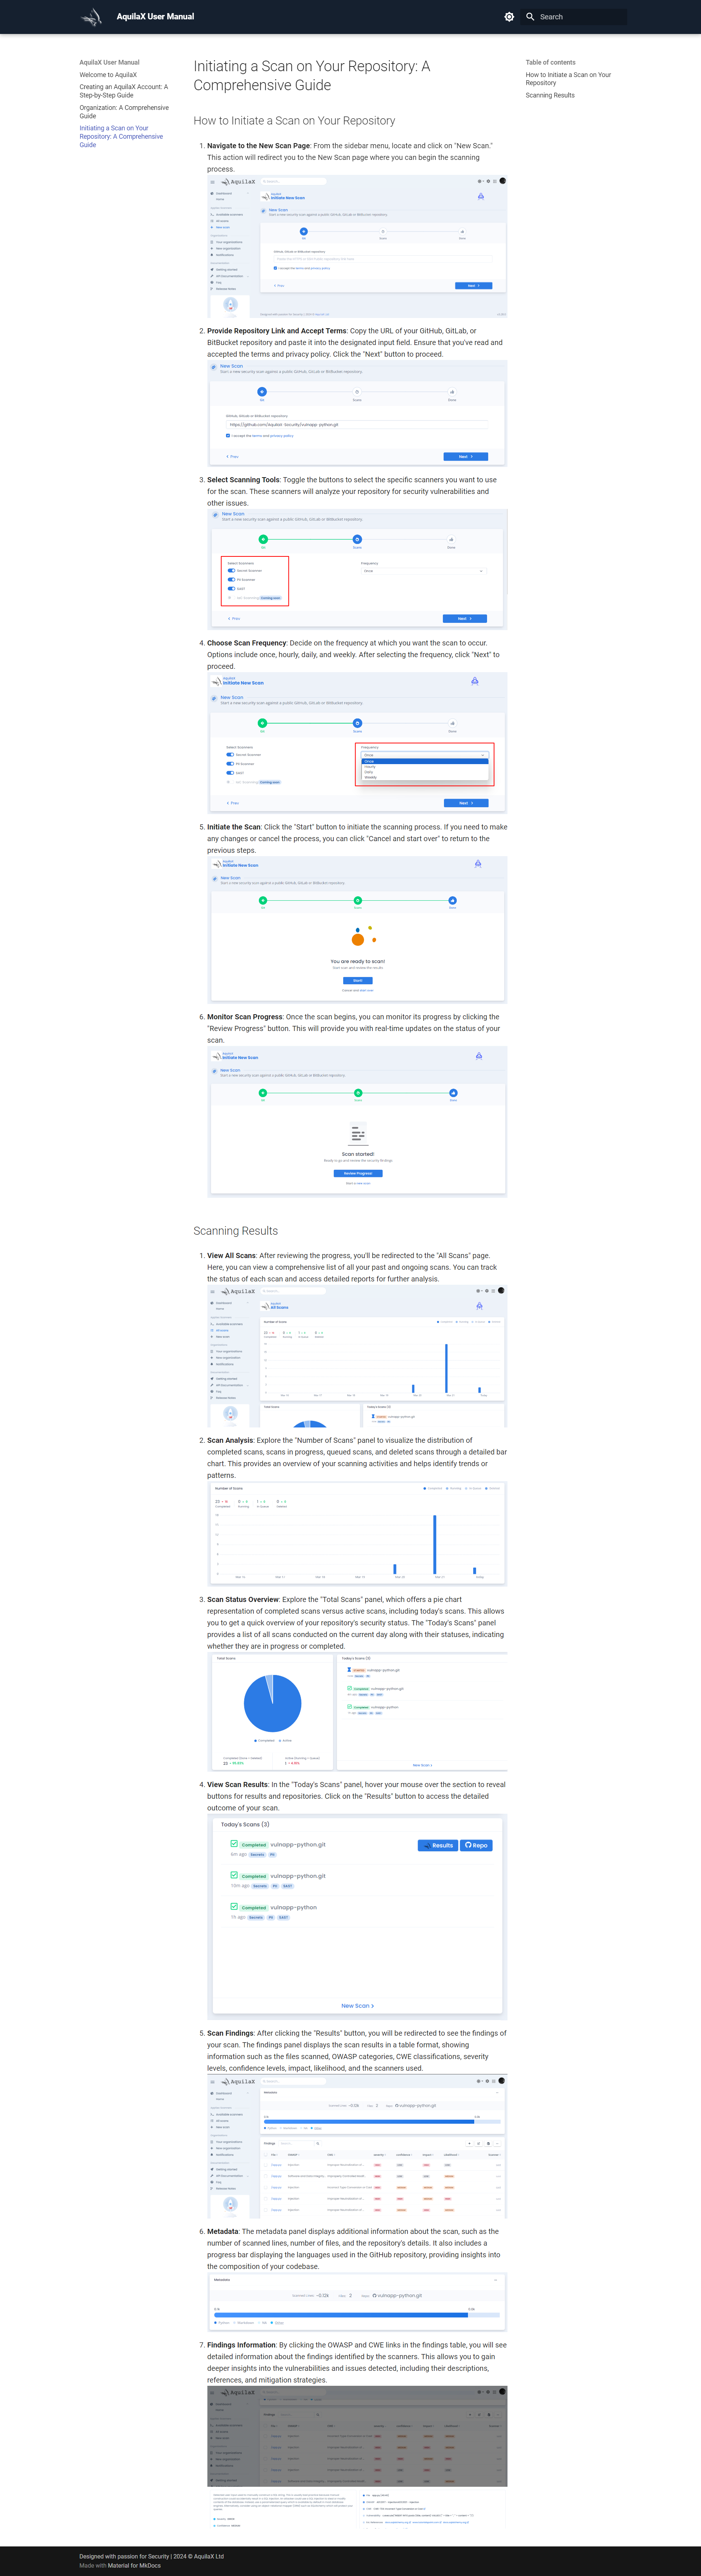Screen dimensions: 701x2576
Task: Open the 'Initiate the Scan' ready-to-scan screenshot
Action: coord(357,929)
